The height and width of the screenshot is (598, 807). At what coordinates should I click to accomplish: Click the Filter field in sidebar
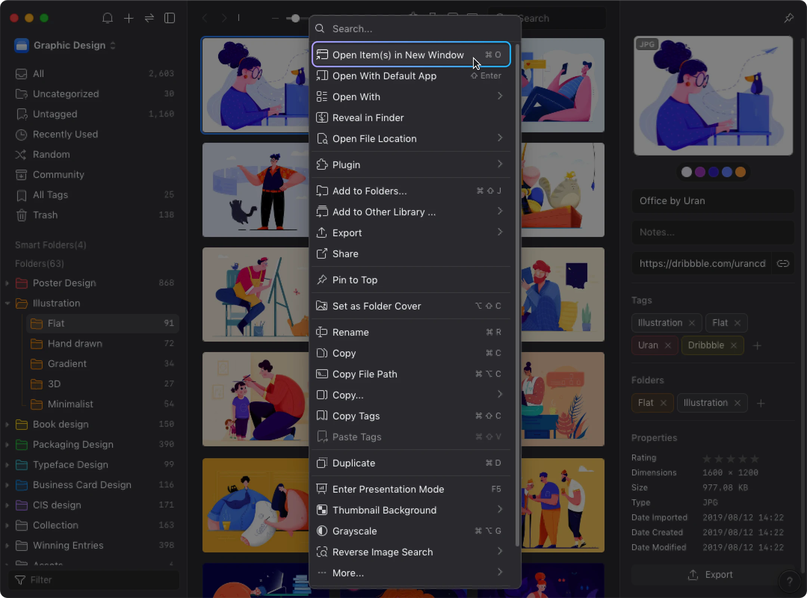coord(94,580)
